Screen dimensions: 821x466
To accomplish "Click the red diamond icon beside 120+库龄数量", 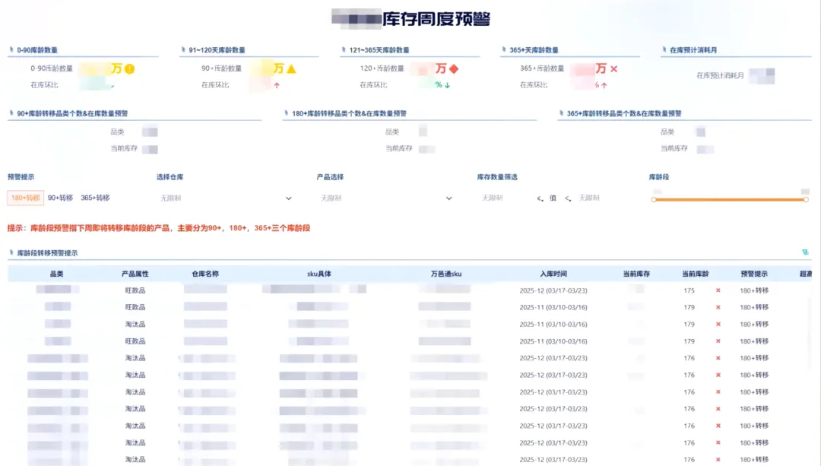I will click(454, 69).
